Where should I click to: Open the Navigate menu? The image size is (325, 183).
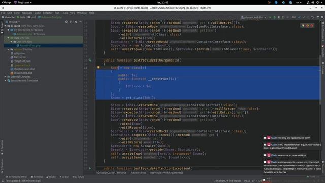(27, 13)
